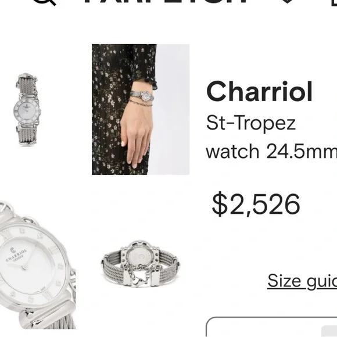The width and height of the screenshot is (337, 337).
Task: Click the watch on the model's wrist
Action: coord(142,96)
